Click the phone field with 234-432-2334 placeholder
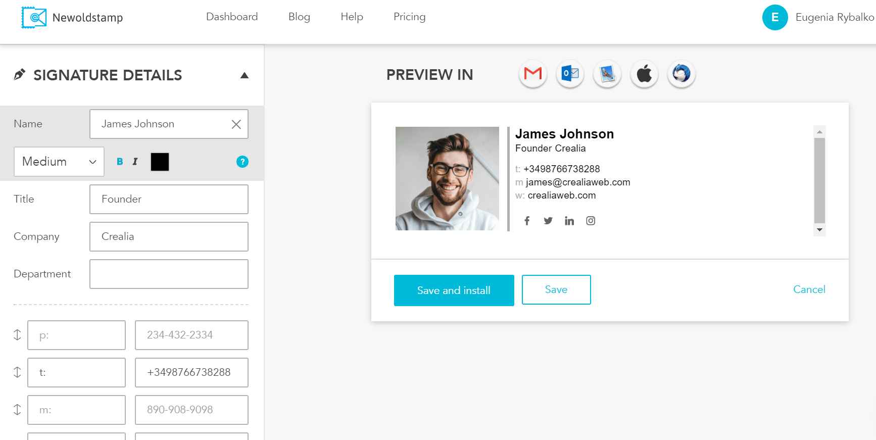 point(191,335)
